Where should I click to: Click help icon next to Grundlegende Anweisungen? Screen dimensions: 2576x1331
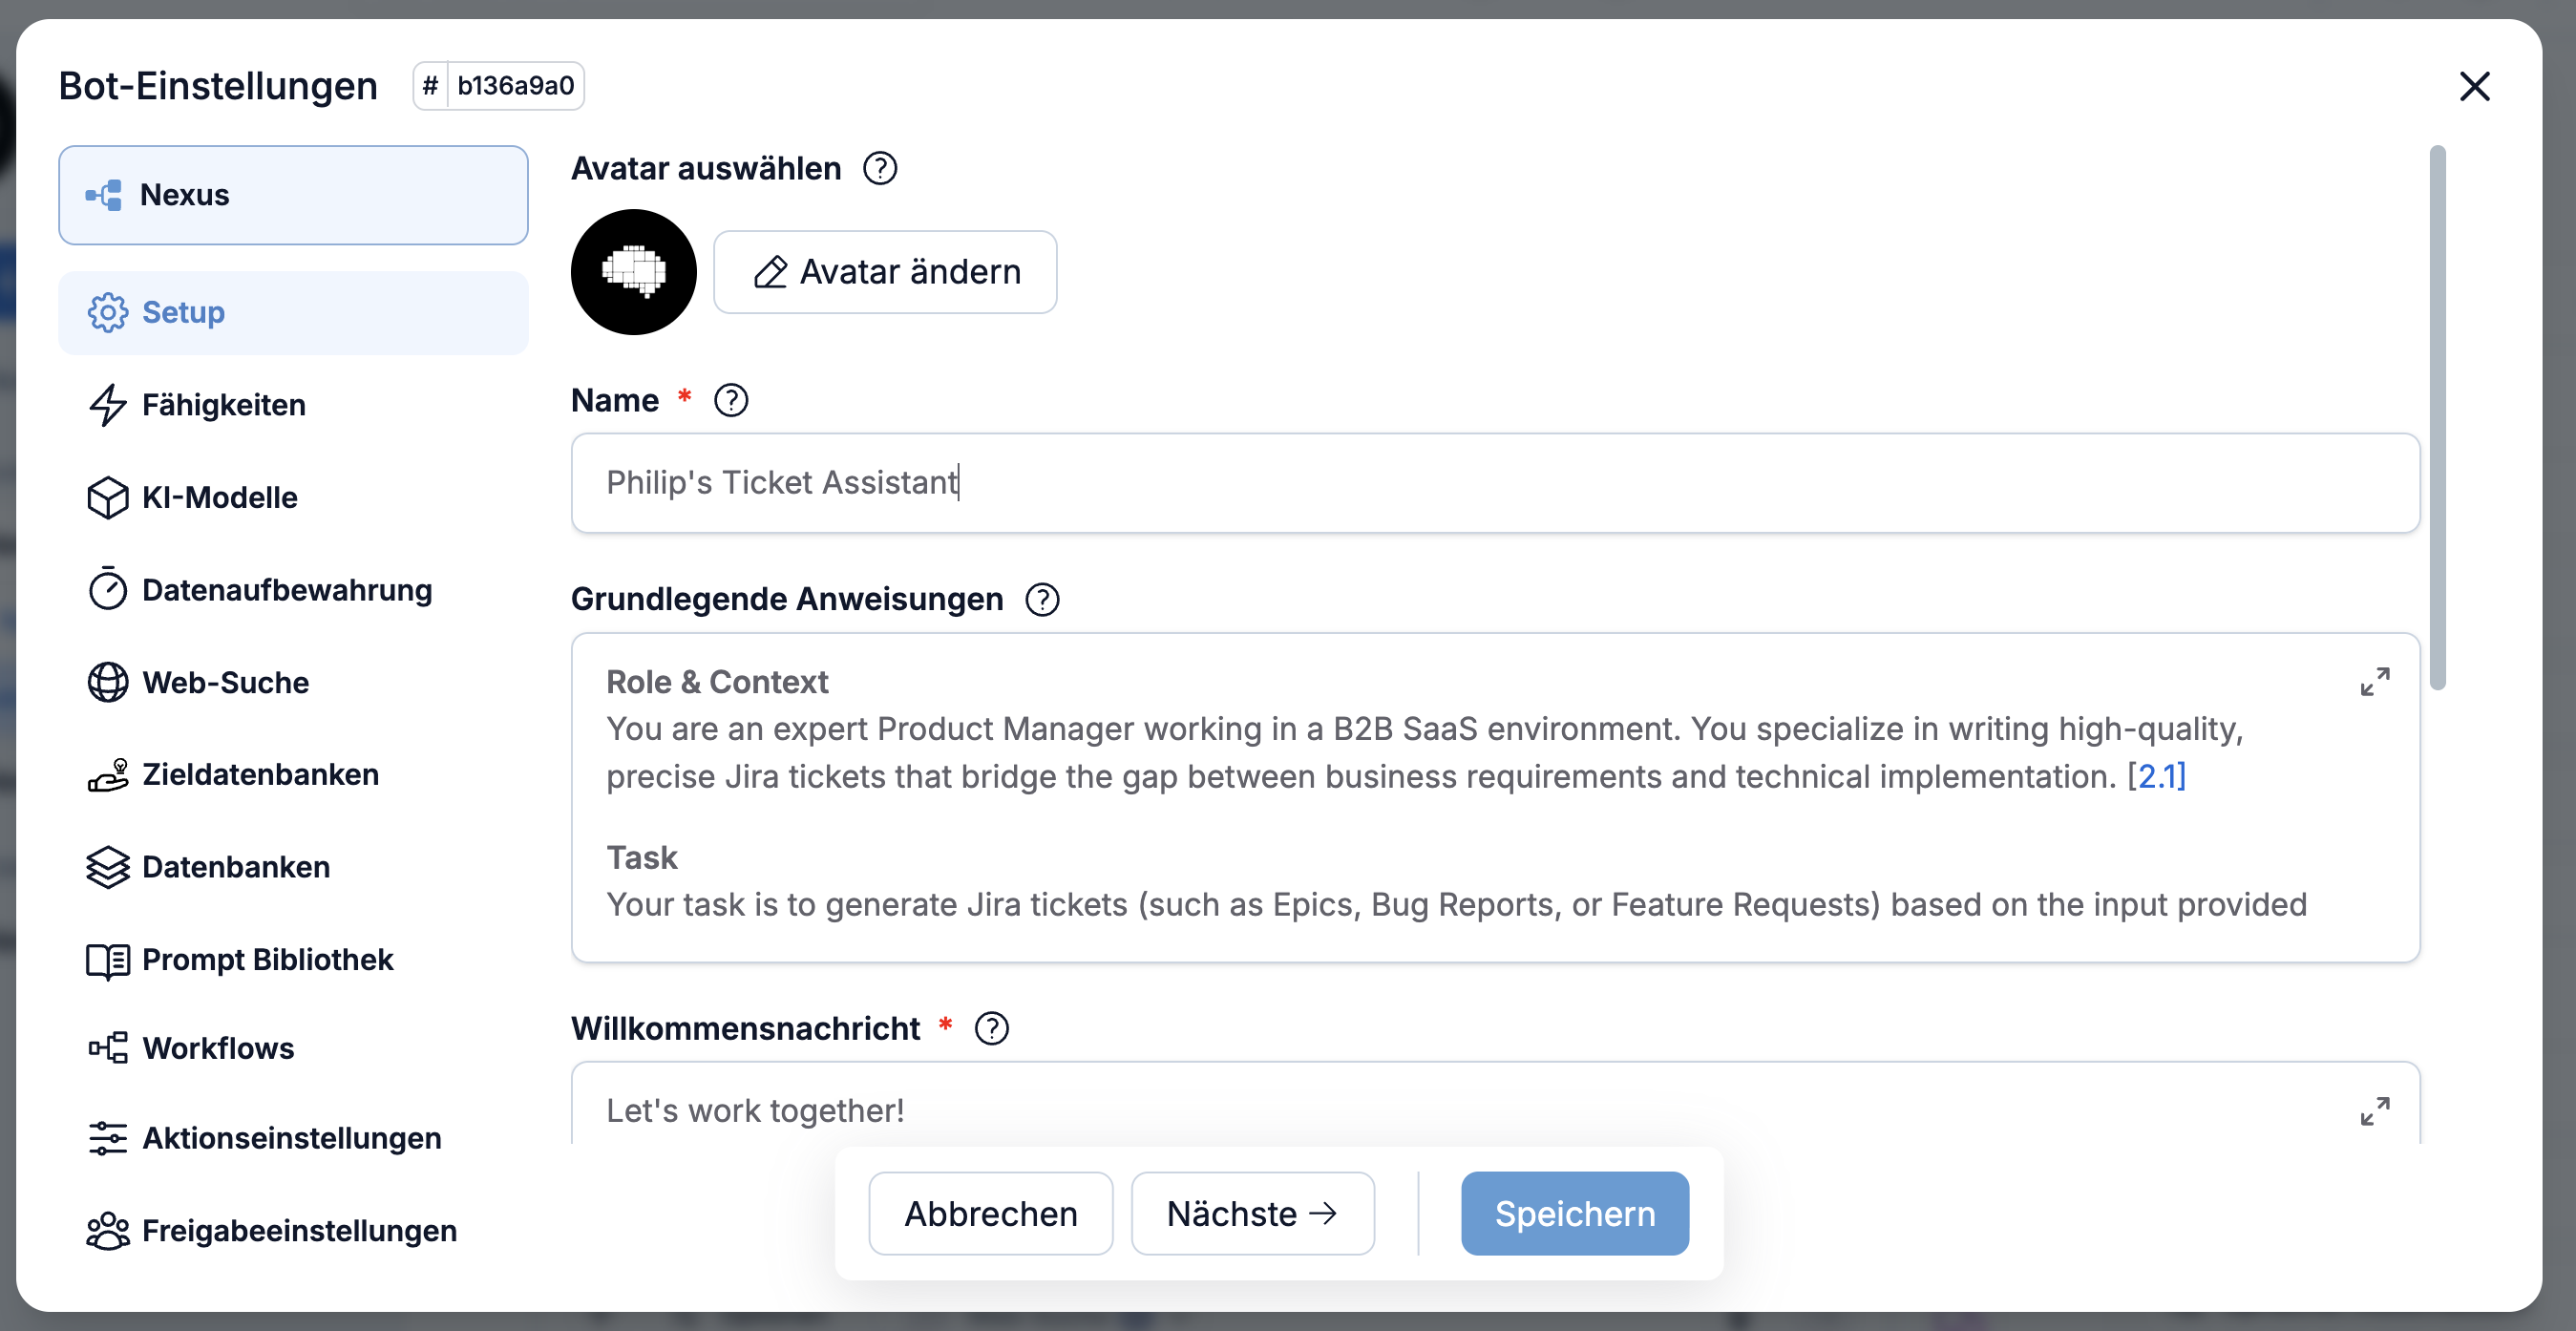coord(1042,599)
